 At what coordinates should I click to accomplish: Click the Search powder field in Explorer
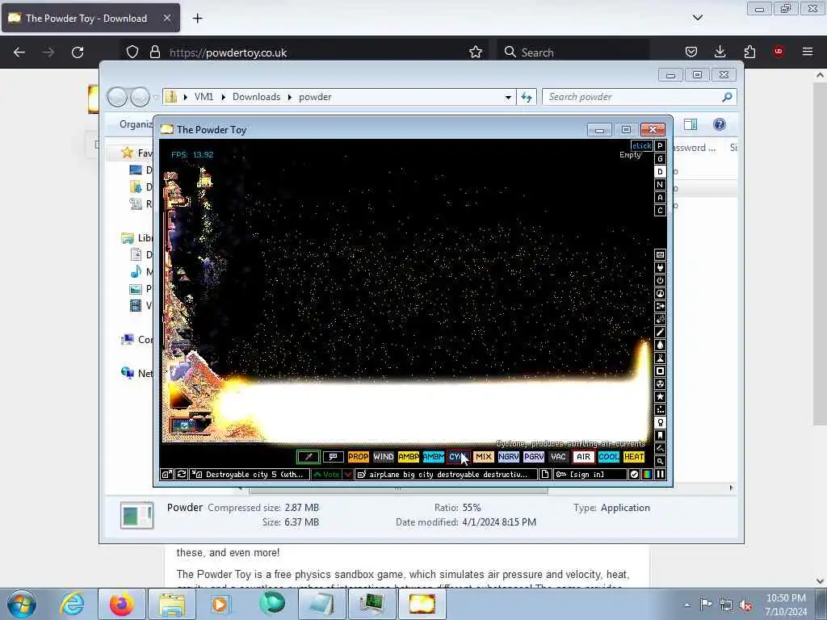tap(639, 97)
